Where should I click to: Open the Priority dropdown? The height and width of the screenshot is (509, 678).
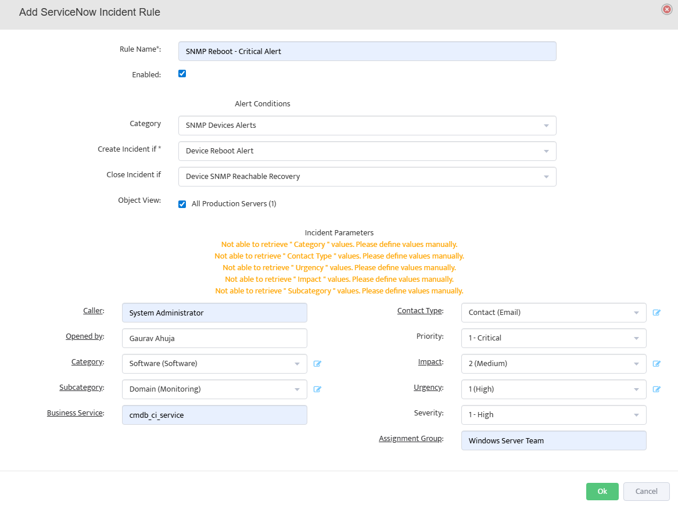click(553, 338)
